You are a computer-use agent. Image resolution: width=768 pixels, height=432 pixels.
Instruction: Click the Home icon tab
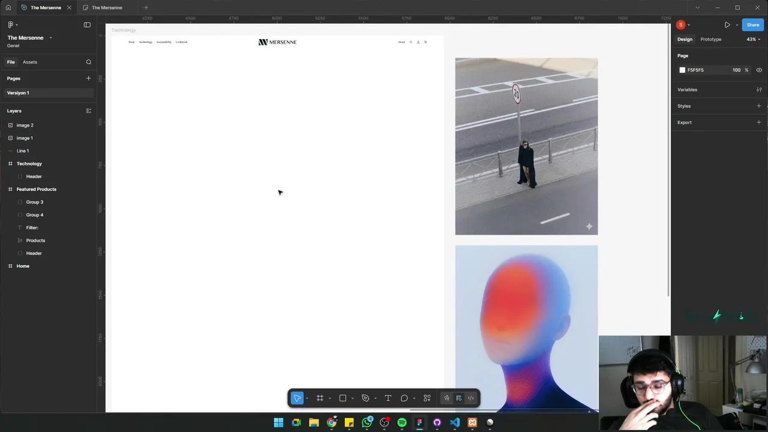click(8, 7)
